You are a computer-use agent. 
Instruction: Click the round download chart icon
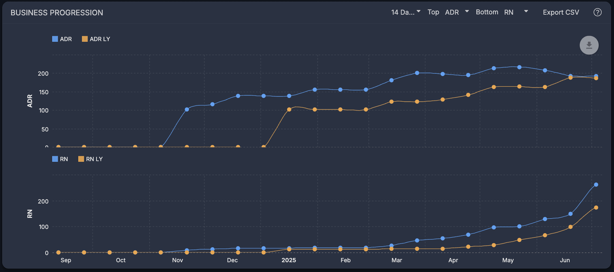pyautogui.click(x=589, y=45)
